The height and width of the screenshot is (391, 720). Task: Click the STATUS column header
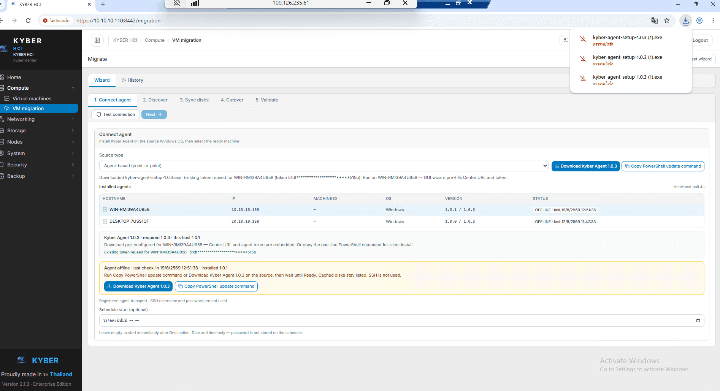click(x=540, y=199)
